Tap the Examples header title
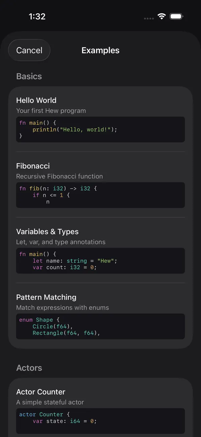Image resolution: width=201 pixels, height=437 pixels. (x=100, y=50)
